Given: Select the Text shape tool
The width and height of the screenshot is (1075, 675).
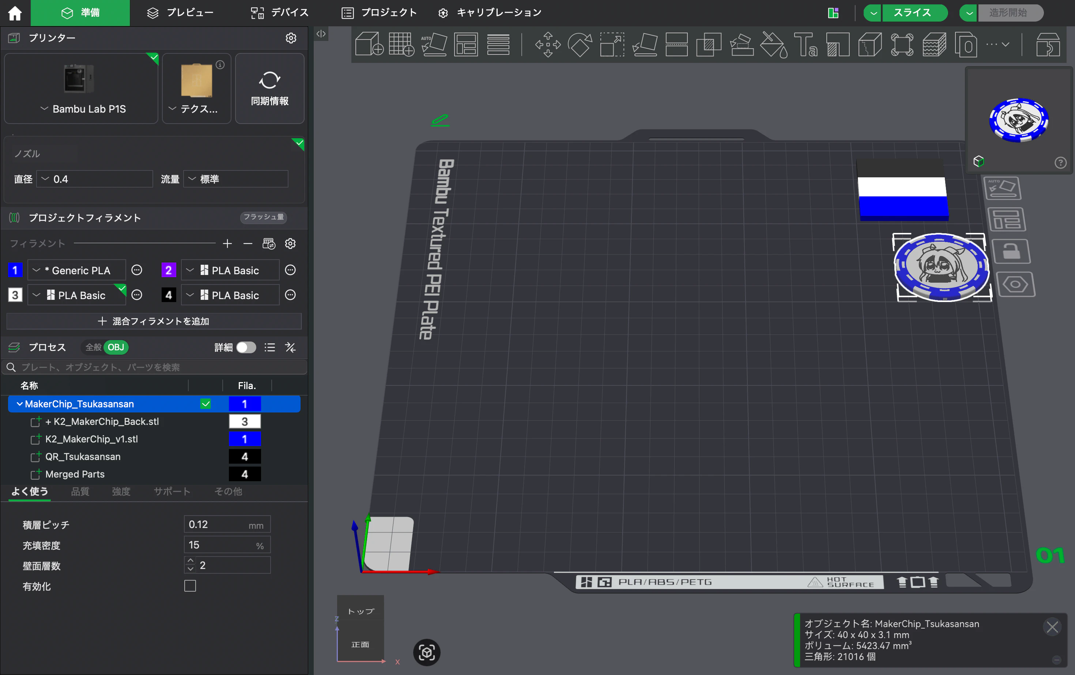Looking at the screenshot, I should (806, 44).
